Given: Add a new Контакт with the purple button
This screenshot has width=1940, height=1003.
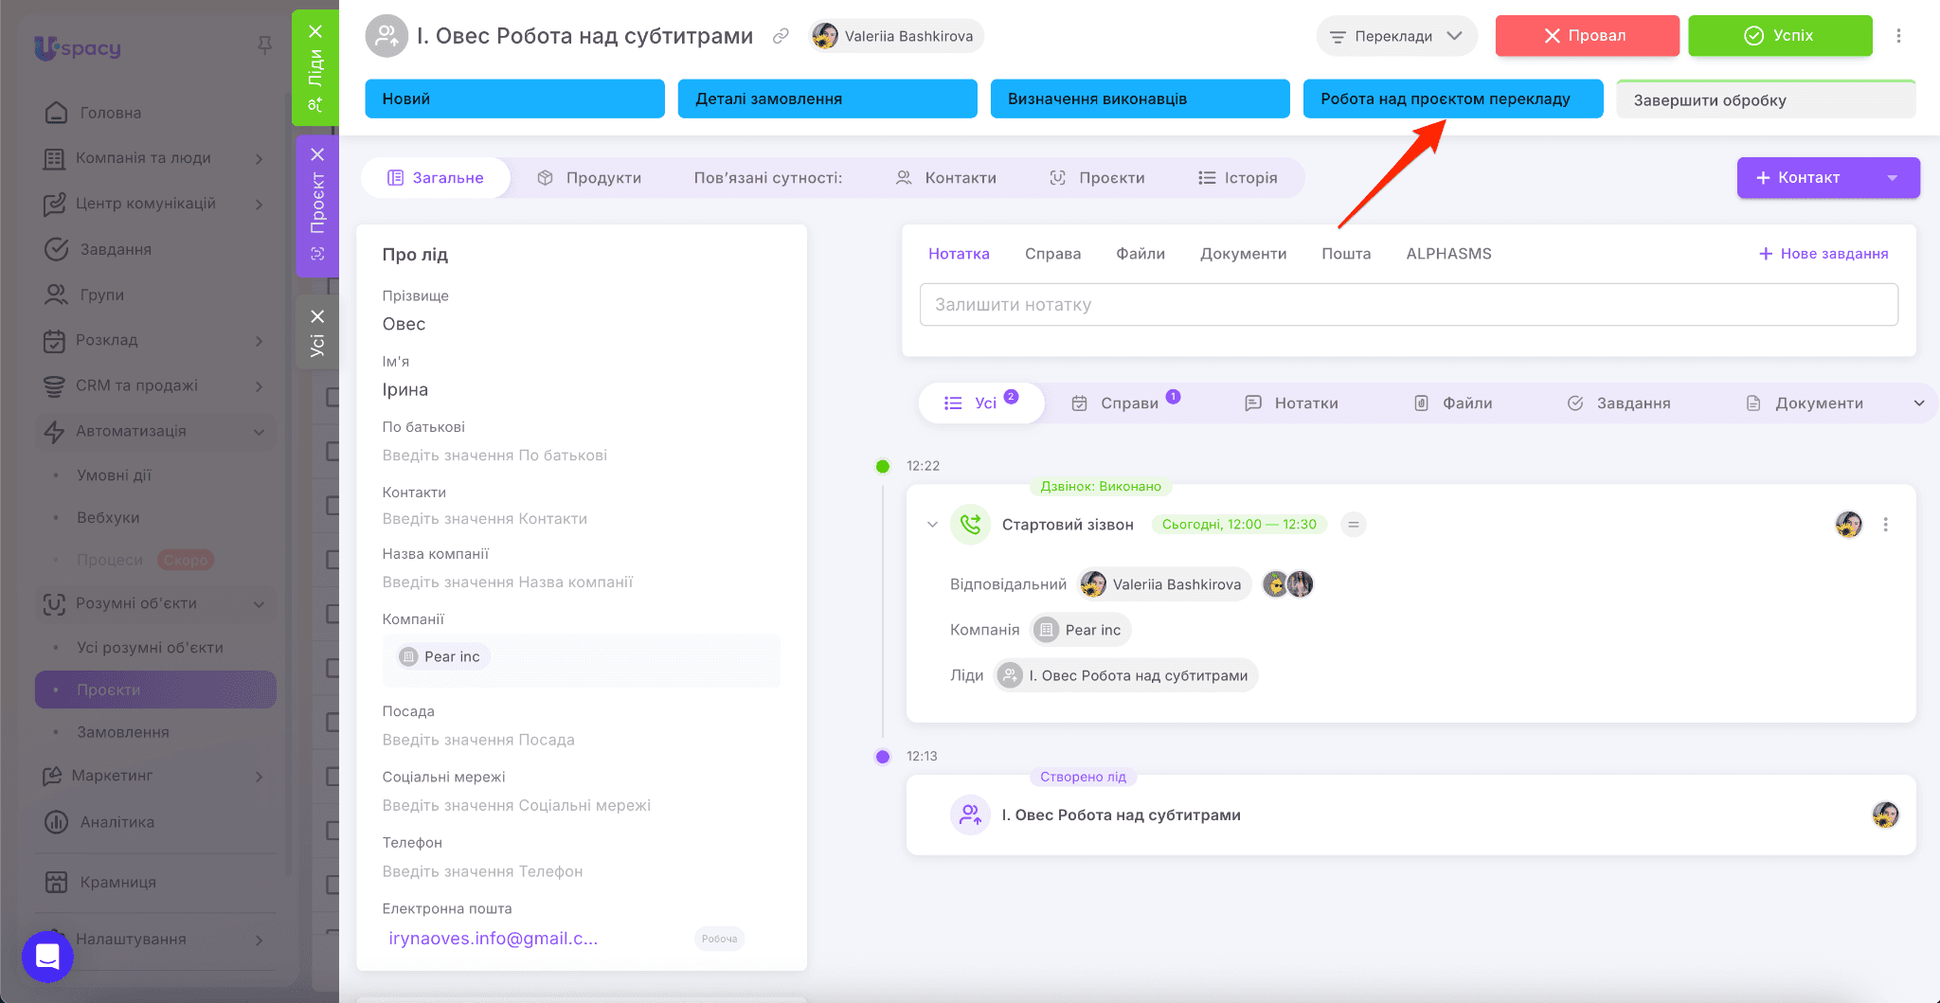Looking at the screenshot, I should pos(1804,178).
